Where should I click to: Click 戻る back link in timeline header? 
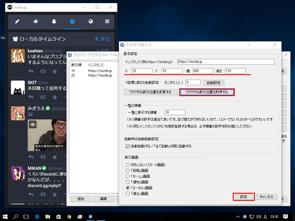[x=103, y=39]
